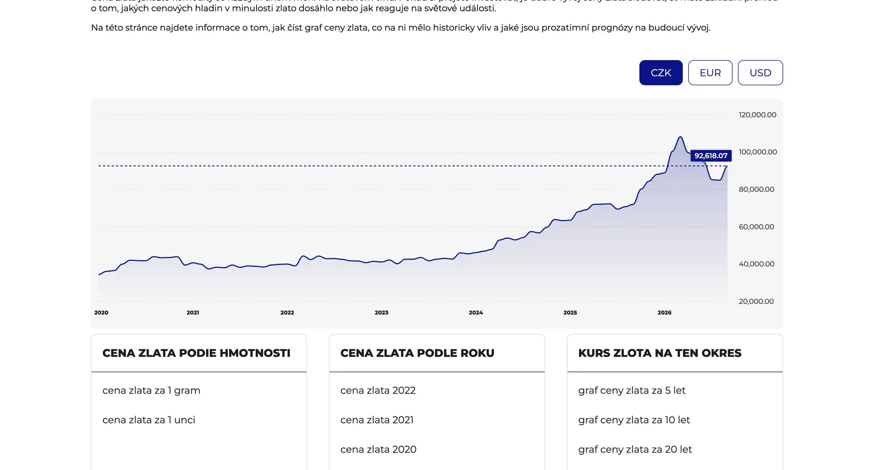Open the 'cena zlata za 1 unci' link
The width and height of the screenshot is (874, 470).
pos(149,420)
